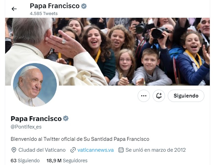Click the Bienvenido al Twitter oficial bio text

(x=80, y=139)
